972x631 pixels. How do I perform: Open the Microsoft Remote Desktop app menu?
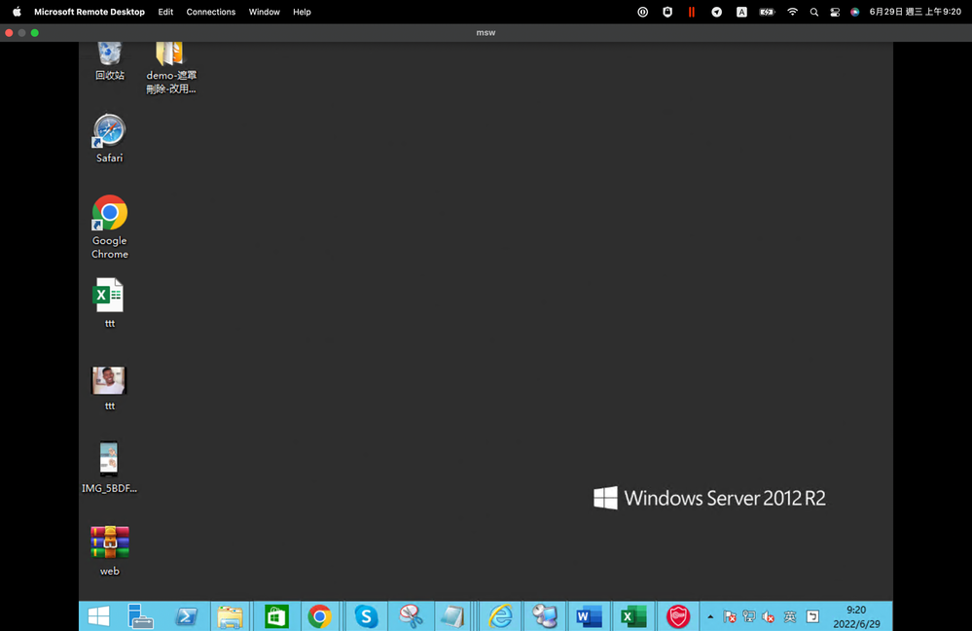click(x=90, y=12)
